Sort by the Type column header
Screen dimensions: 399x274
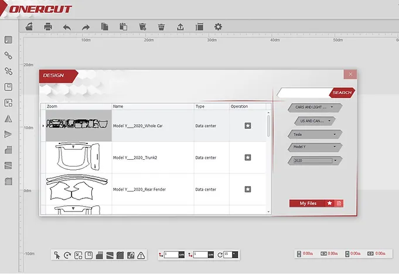click(x=212, y=107)
